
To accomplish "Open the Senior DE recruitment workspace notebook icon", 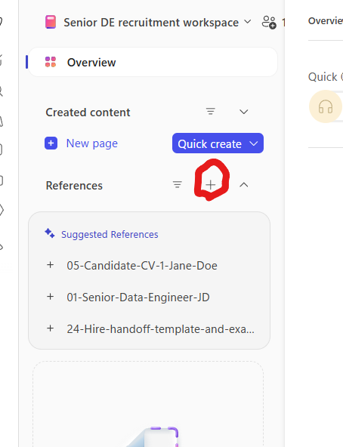I will pyautogui.click(x=51, y=22).
